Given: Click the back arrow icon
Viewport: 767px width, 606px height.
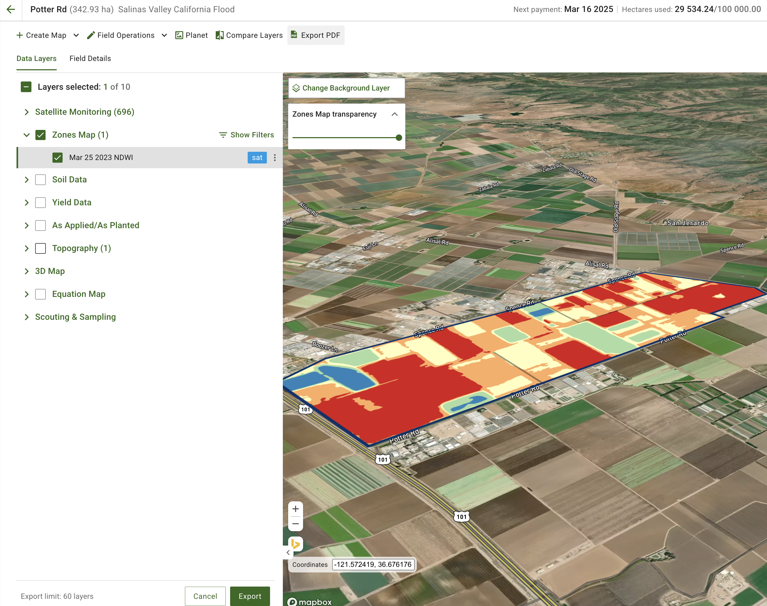Looking at the screenshot, I should point(11,10).
